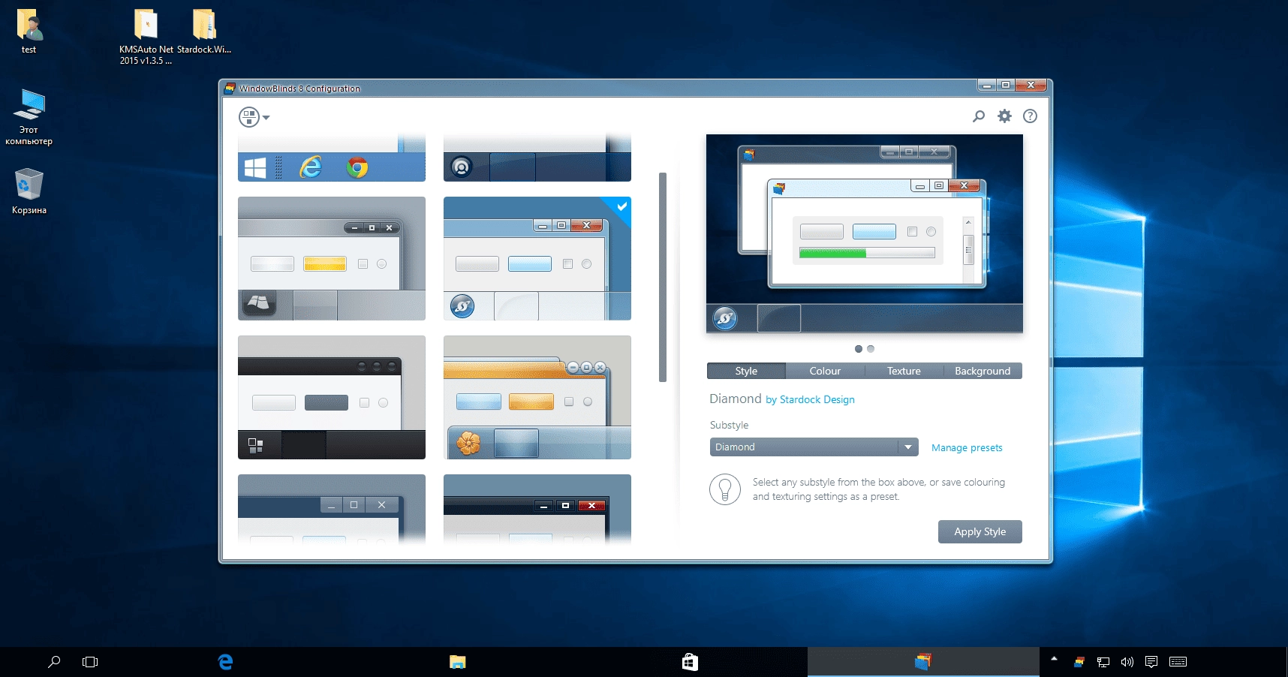Click the Apply Style button
Viewport: 1288px width, 677px height.
point(980,532)
